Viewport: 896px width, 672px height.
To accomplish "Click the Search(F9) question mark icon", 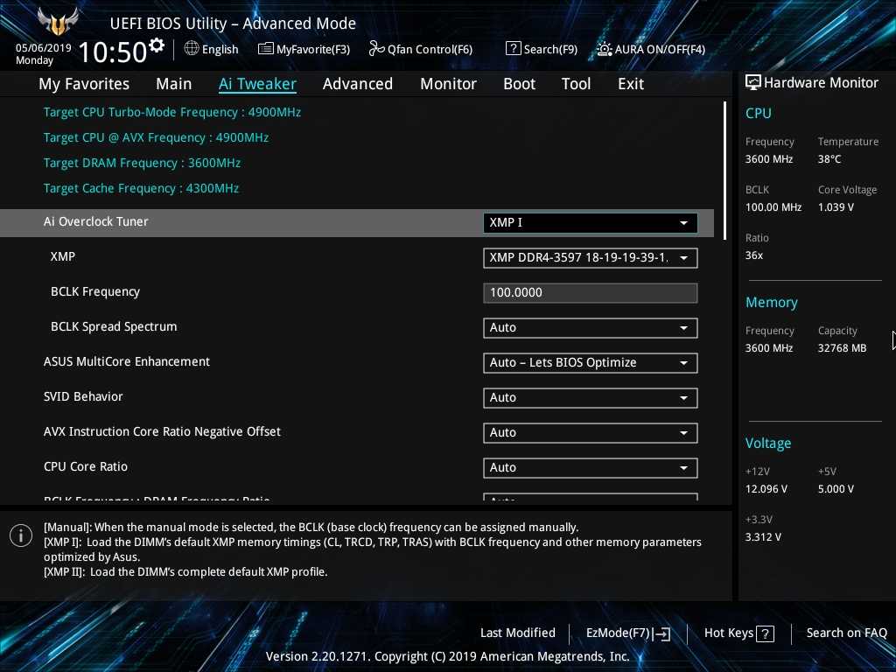I will point(514,49).
